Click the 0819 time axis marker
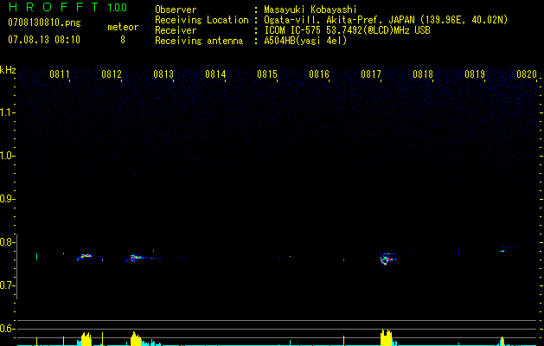The width and height of the screenshot is (544, 346). pos(475,74)
